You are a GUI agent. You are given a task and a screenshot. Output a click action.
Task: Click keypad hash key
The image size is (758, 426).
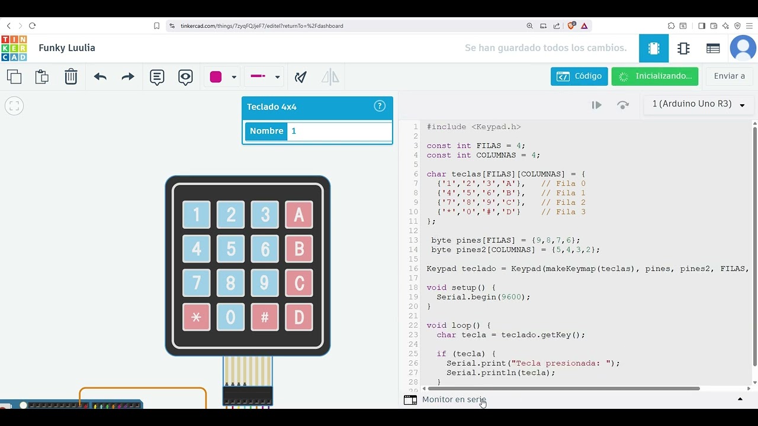265,318
